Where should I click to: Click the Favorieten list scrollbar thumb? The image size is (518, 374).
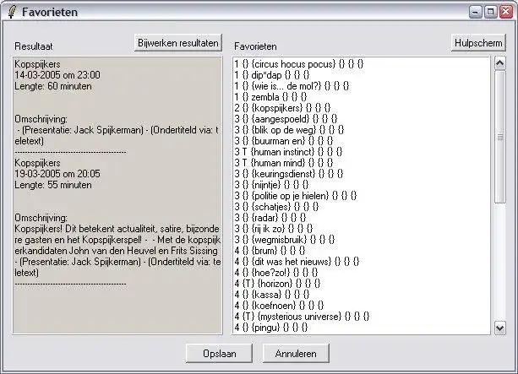coord(499,137)
